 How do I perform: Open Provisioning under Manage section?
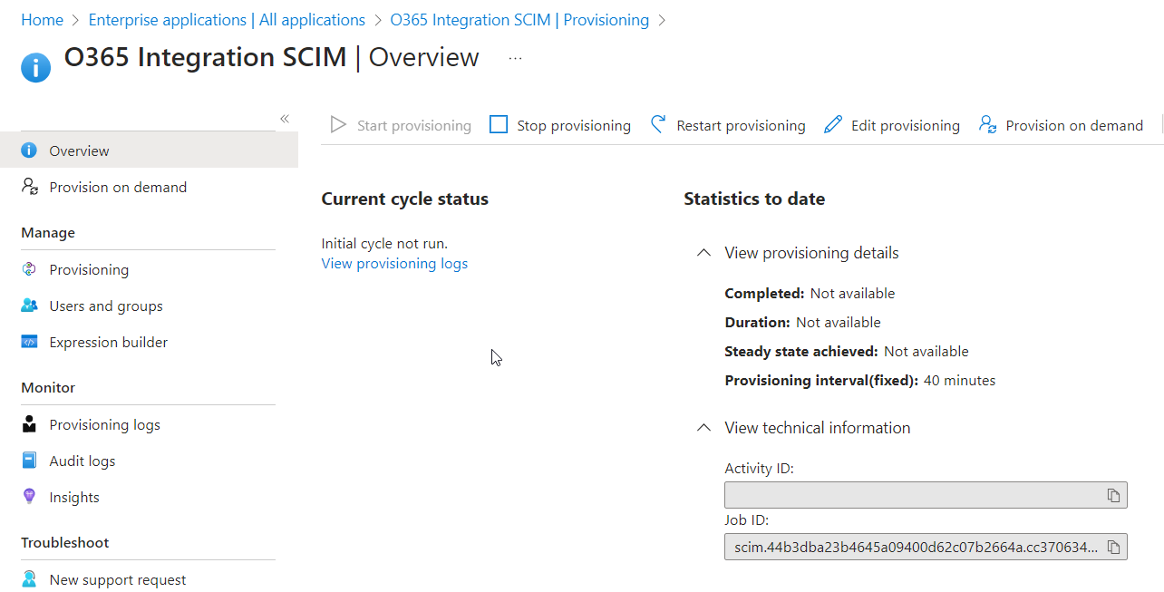click(x=89, y=269)
